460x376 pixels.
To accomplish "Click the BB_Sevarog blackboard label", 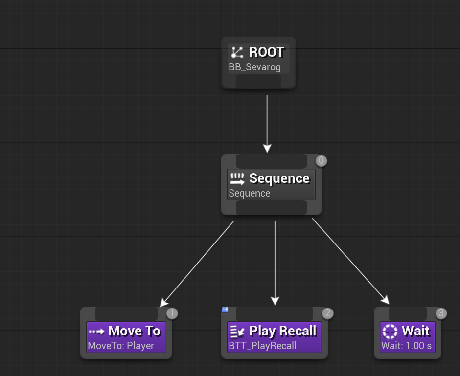I will pyautogui.click(x=254, y=67).
